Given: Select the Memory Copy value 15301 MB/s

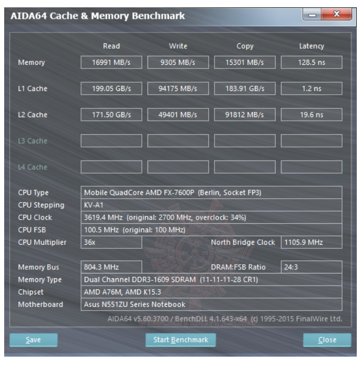Looking at the screenshot, I should [x=245, y=62].
